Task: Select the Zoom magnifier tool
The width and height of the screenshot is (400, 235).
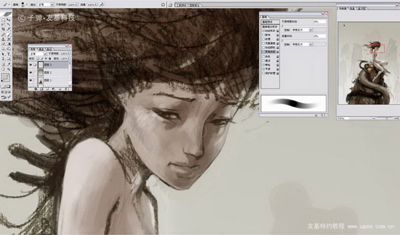Action: (9, 69)
